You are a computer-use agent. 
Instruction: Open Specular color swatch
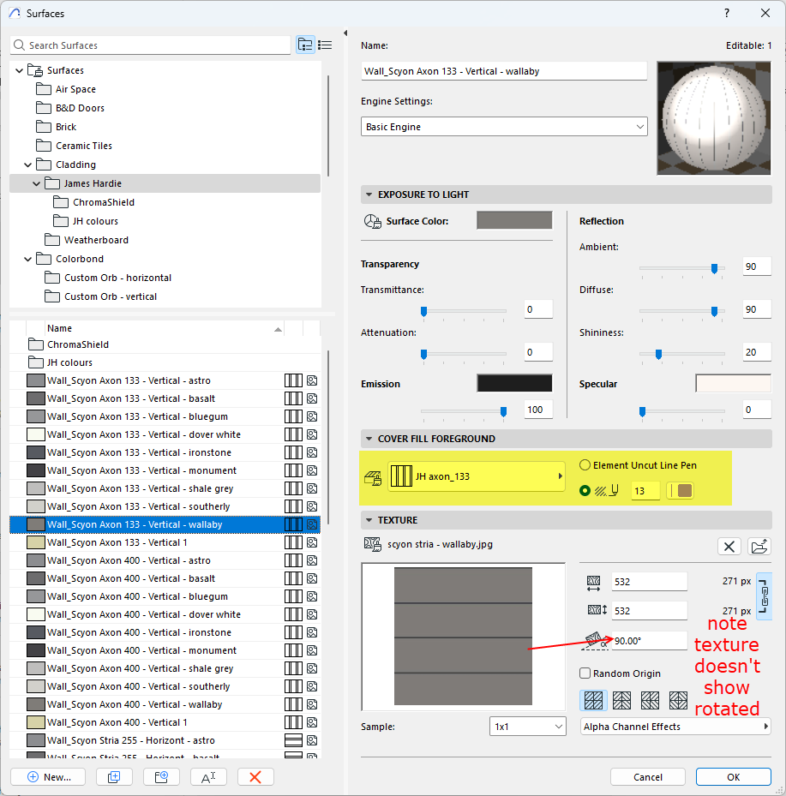pyautogui.click(x=733, y=383)
